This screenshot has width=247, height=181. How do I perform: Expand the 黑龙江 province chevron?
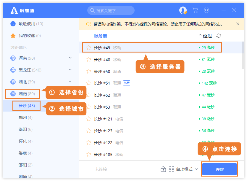click(70, 70)
